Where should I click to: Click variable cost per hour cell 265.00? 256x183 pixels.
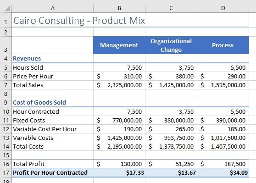click(171, 129)
